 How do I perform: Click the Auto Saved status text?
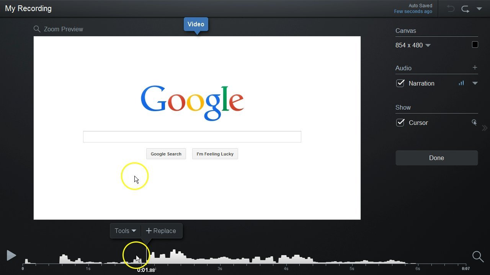tap(420, 6)
